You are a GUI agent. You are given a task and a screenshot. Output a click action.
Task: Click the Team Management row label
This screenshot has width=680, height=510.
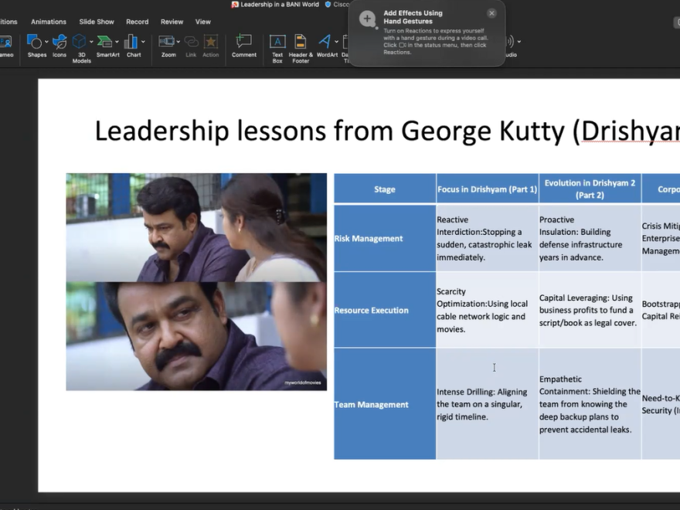385,404
